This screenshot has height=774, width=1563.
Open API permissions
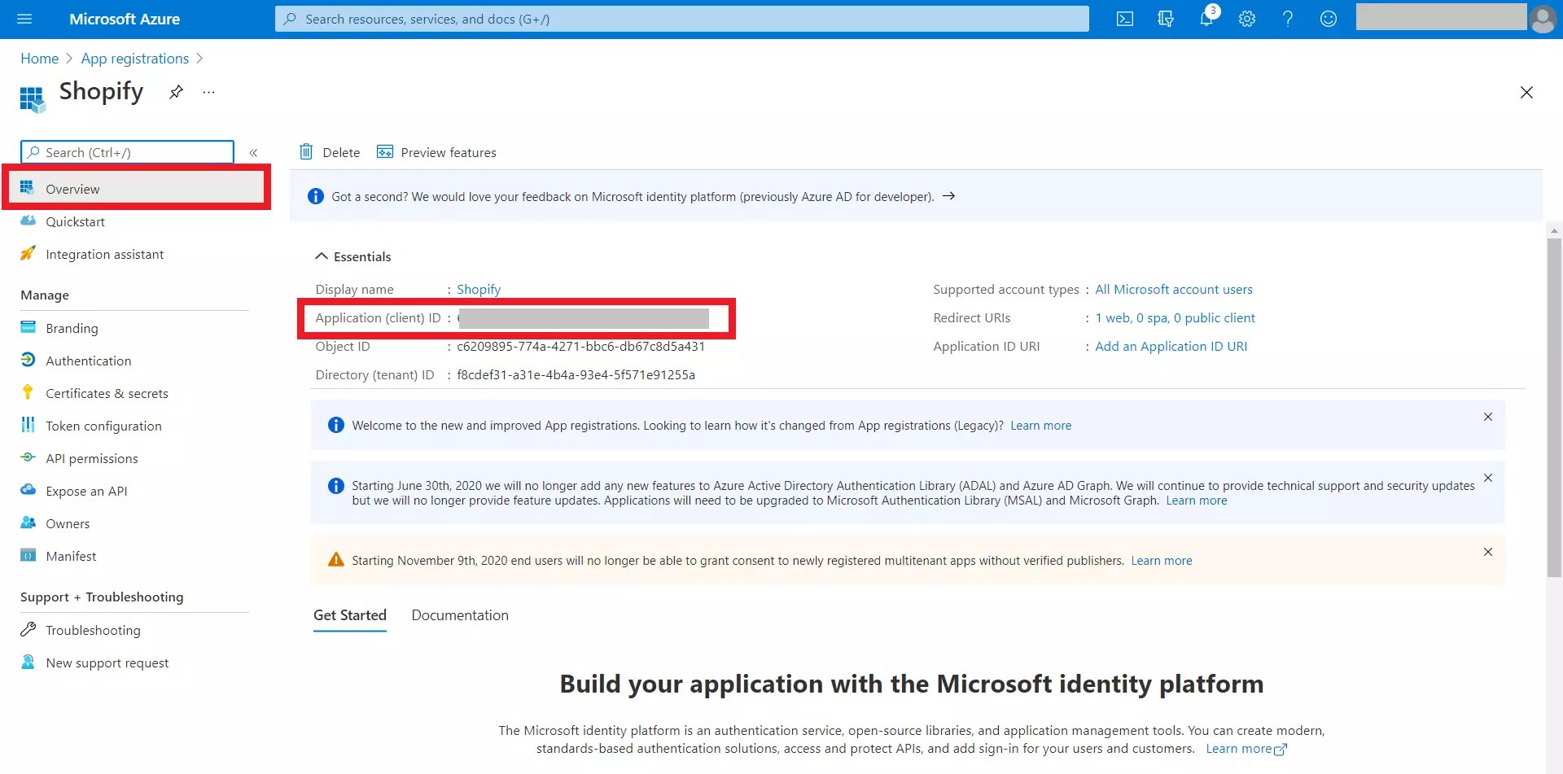point(92,457)
